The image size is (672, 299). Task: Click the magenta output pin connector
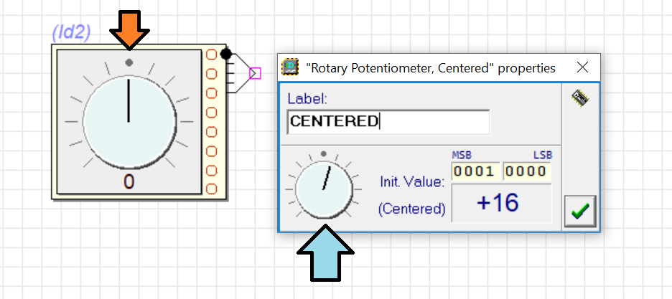click(255, 74)
